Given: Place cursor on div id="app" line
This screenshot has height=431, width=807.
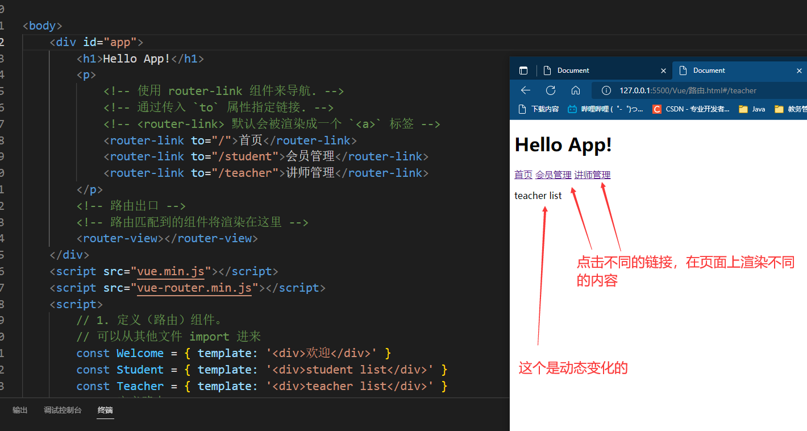Looking at the screenshot, I should coord(97,42).
